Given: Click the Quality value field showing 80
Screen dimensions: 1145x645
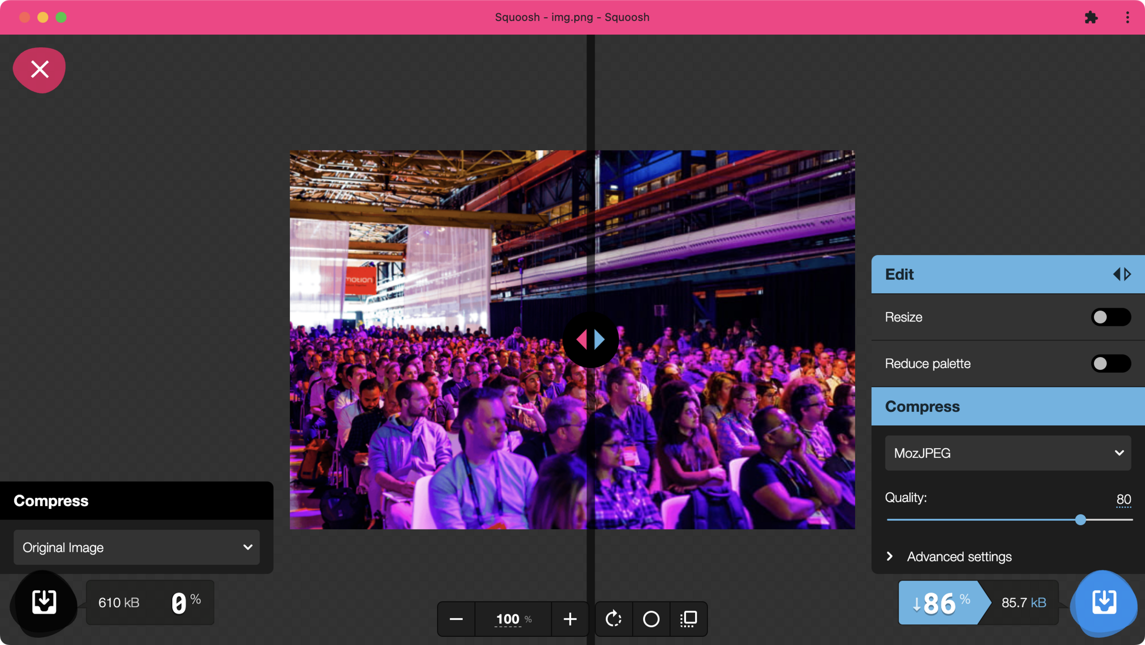Looking at the screenshot, I should tap(1123, 499).
